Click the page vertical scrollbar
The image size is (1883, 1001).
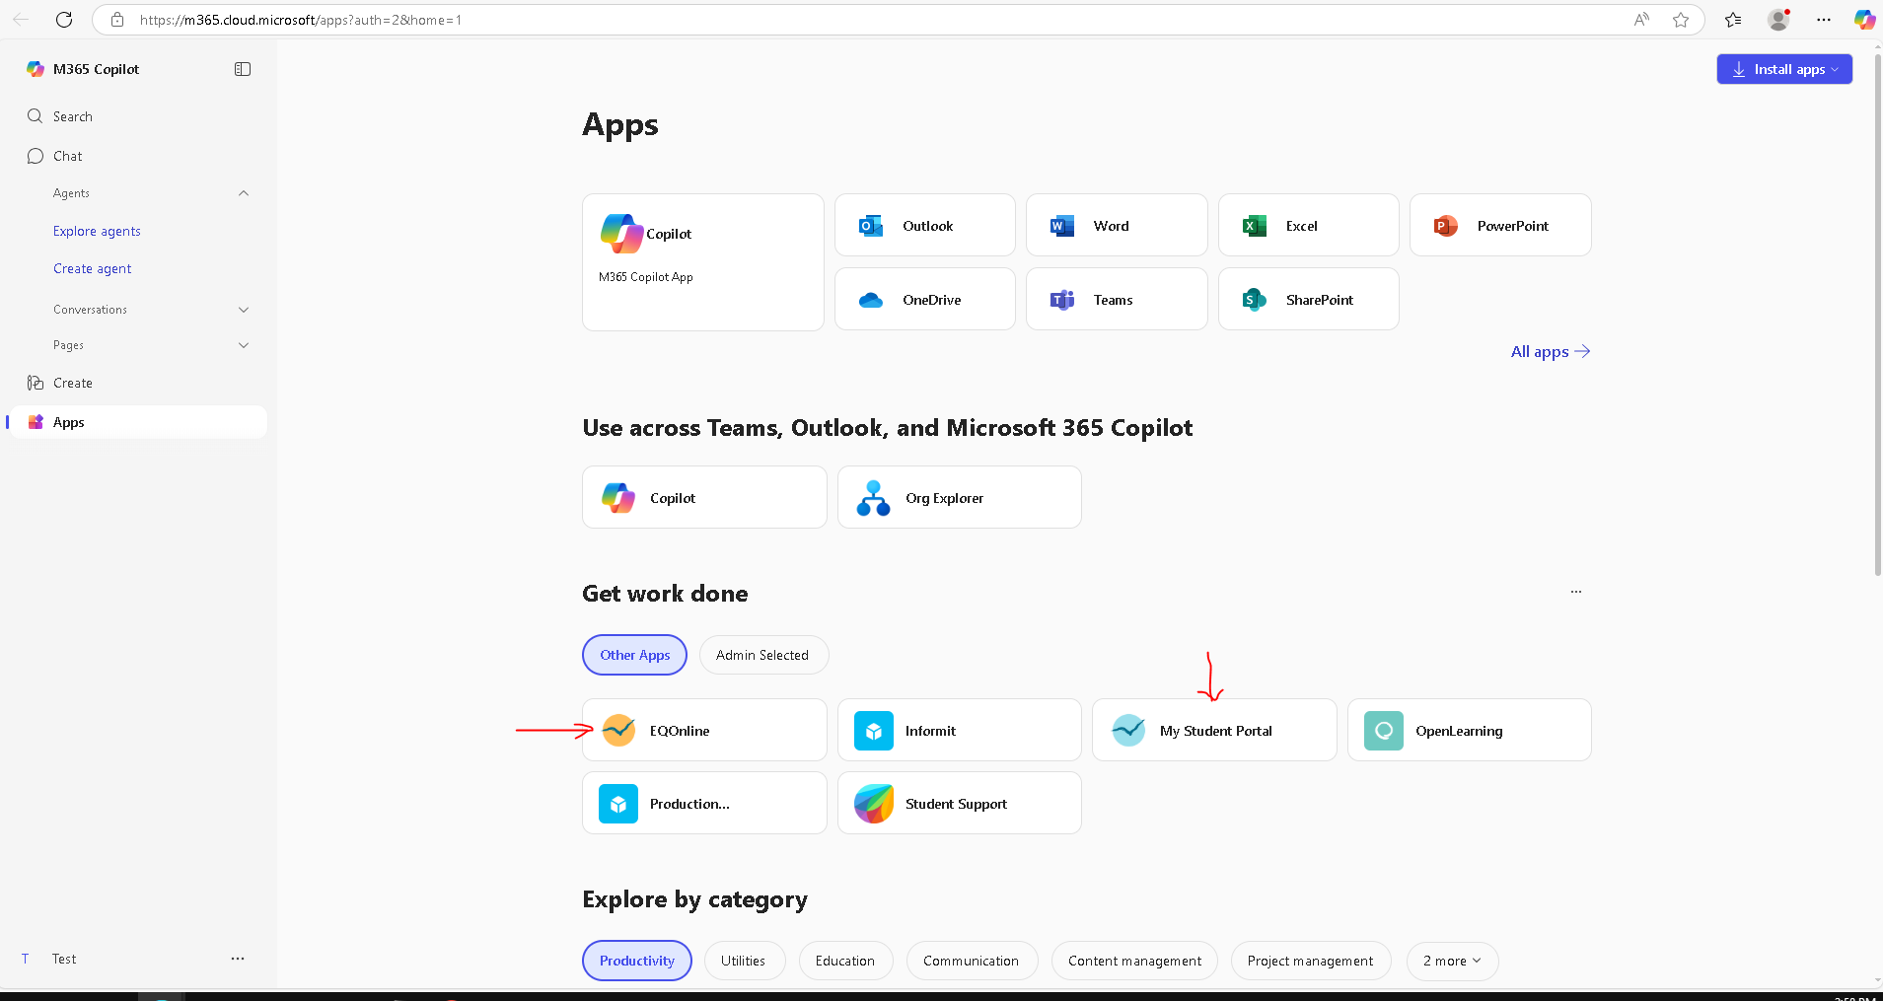[1877, 316]
